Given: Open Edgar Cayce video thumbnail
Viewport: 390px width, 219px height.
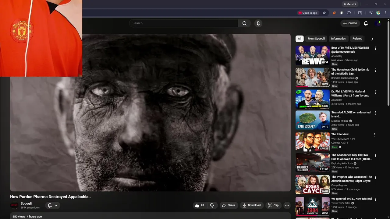Looking at the screenshot, I should click(x=313, y=184).
